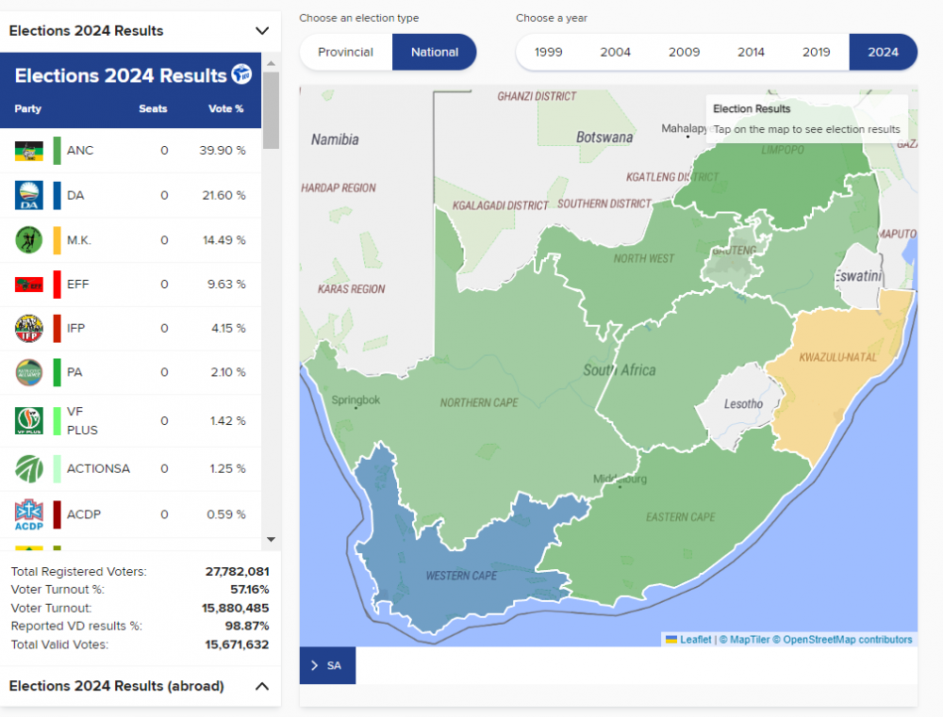Viewport: 943px width, 717px height.
Task: Expand the SA breadcrumb arrow
Action: coord(315,665)
